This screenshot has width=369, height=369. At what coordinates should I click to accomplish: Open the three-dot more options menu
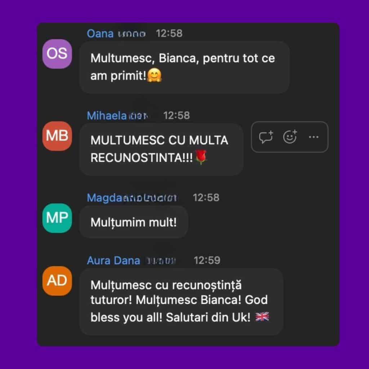[x=314, y=137]
